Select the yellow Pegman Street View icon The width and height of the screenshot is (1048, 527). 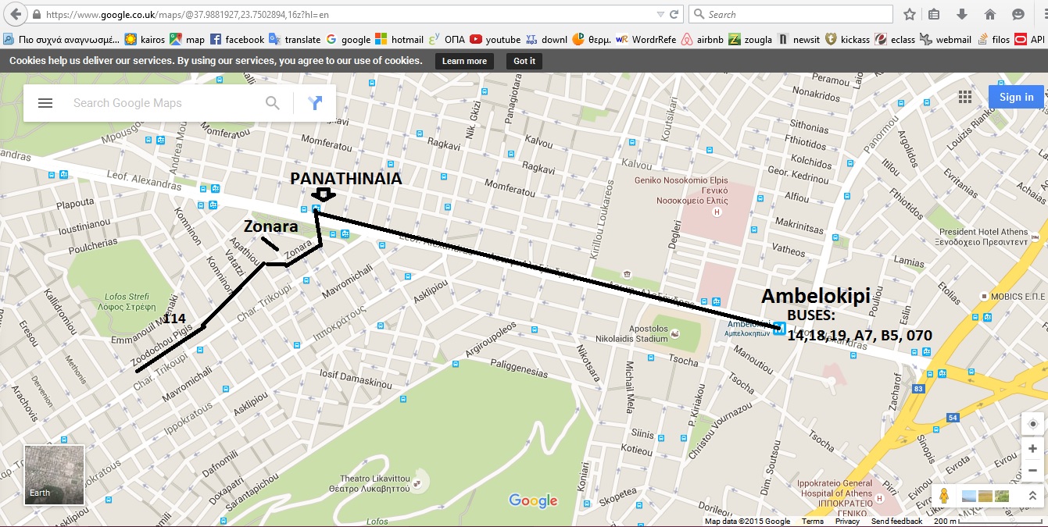tap(944, 496)
